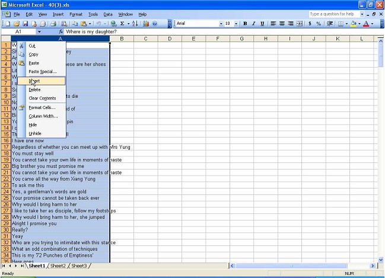Expand the Font Color dropdown arrow
The image size is (385, 278).
pyautogui.click(x=372, y=24)
